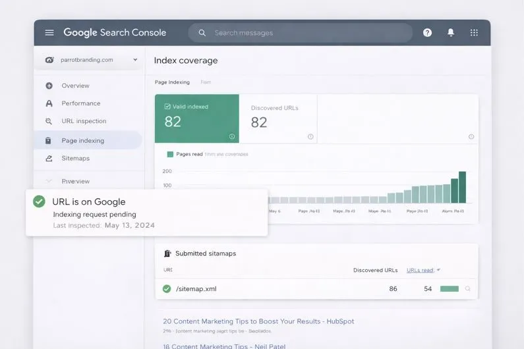Switch to the Page Indexing tab

(172, 82)
